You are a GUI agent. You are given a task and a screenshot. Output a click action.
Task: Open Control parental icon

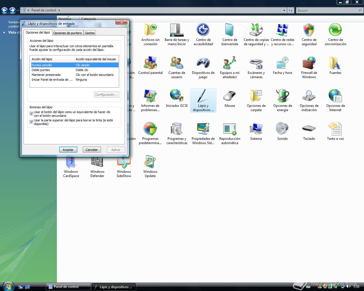click(x=150, y=66)
